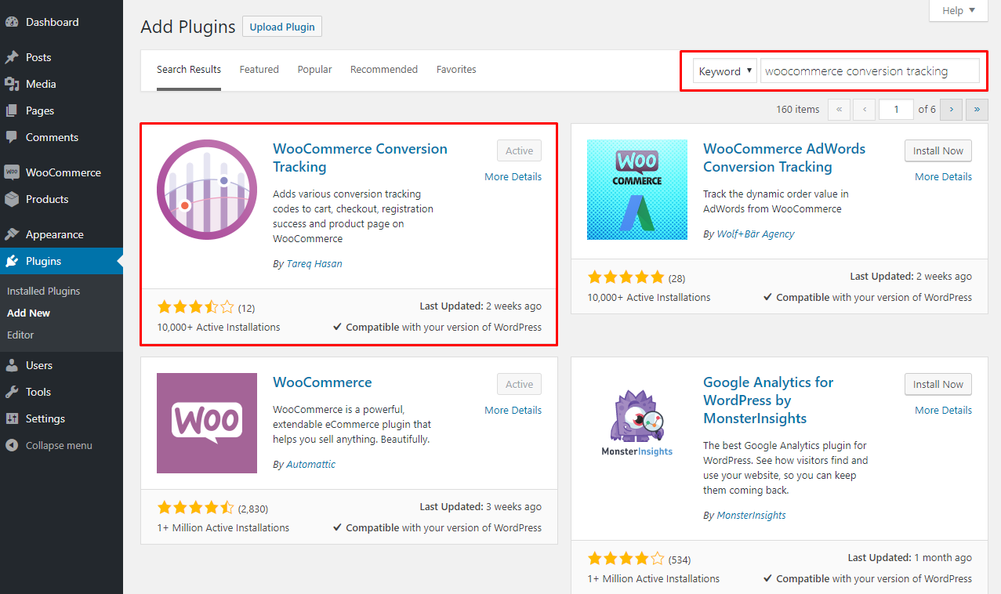Switch to the Search Results tab
Screen dimensions: 1001x594
click(x=189, y=70)
